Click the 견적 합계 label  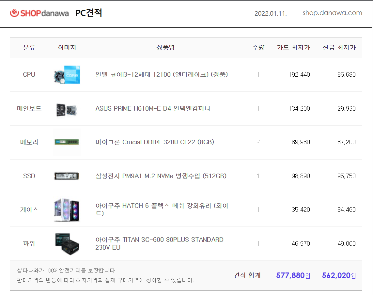pyautogui.click(x=247, y=275)
